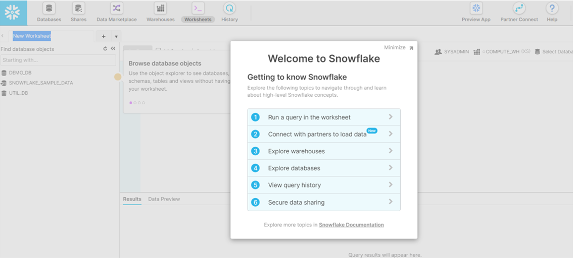This screenshot has height=258, width=573.
Task: Add a new worksheet tab
Action: [x=104, y=36]
